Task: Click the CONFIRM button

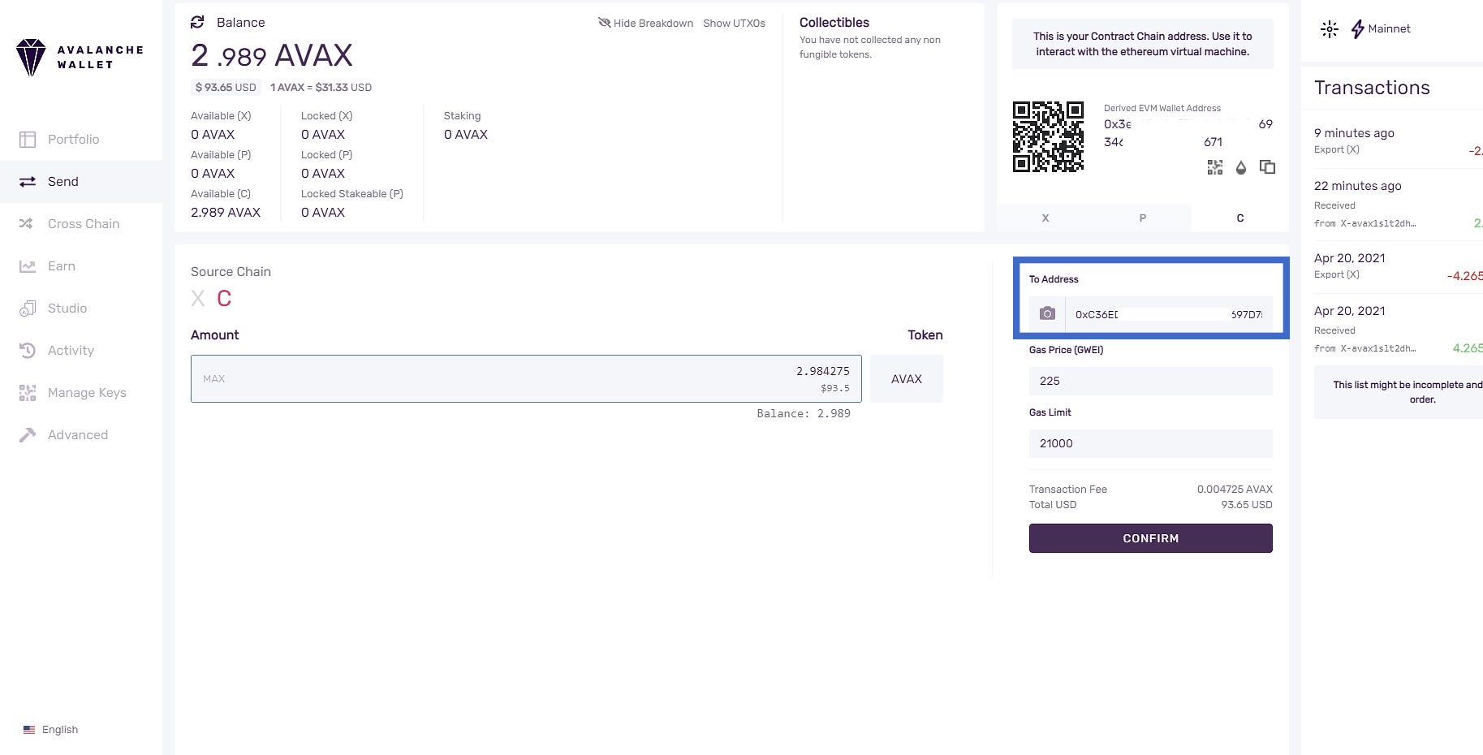Action: pyautogui.click(x=1151, y=538)
